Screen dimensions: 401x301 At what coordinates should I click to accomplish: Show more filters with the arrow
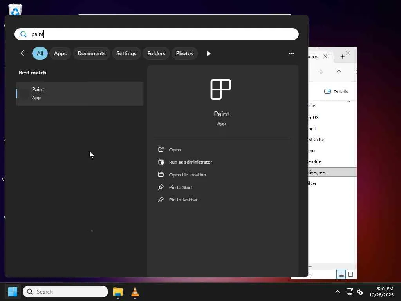click(x=208, y=53)
